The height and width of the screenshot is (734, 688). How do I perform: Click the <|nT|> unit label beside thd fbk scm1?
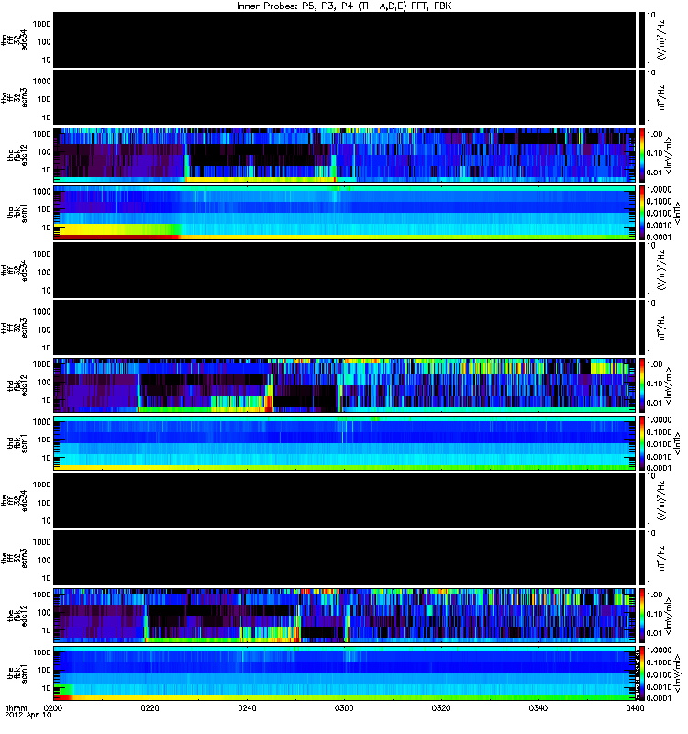pos(677,444)
